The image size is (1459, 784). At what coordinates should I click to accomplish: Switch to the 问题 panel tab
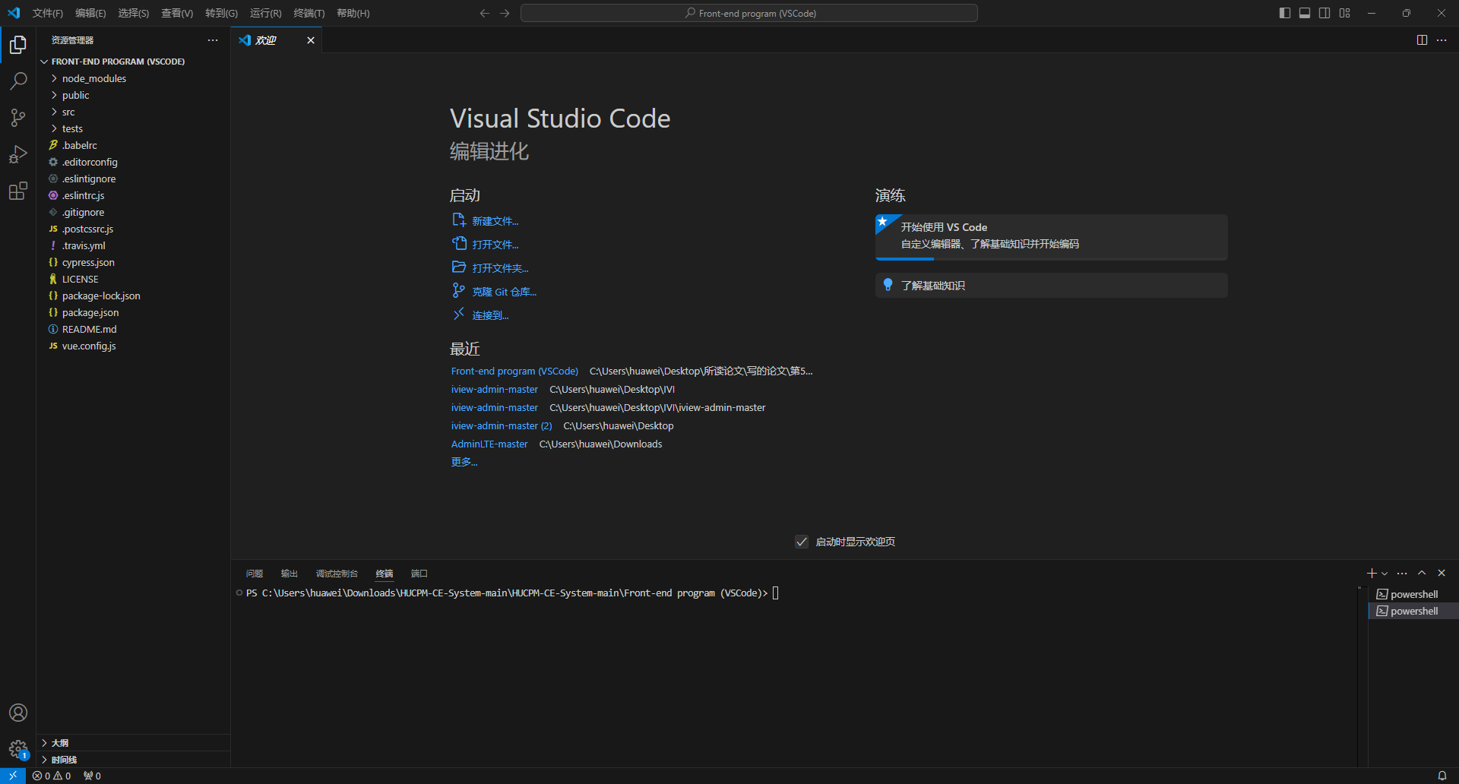tap(255, 574)
